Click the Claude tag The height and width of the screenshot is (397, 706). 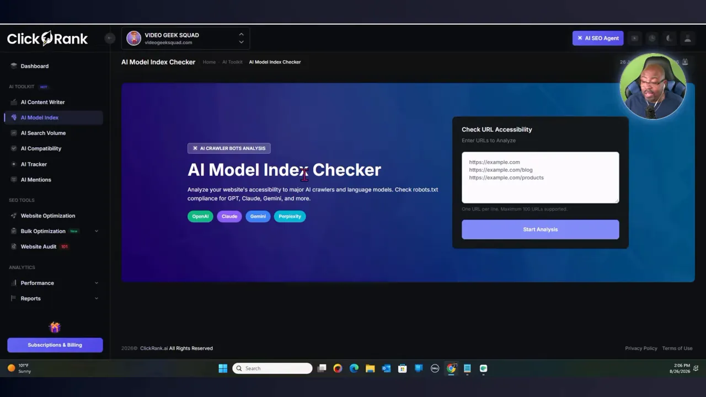229,217
